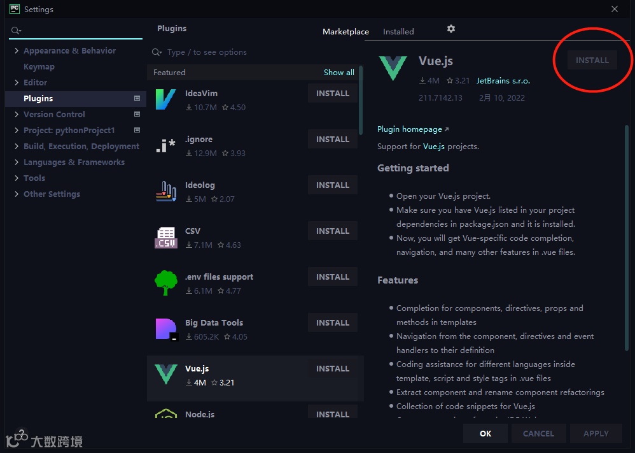Click the settings search field
The height and width of the screenshot is (453, 635).
[76, 31]
